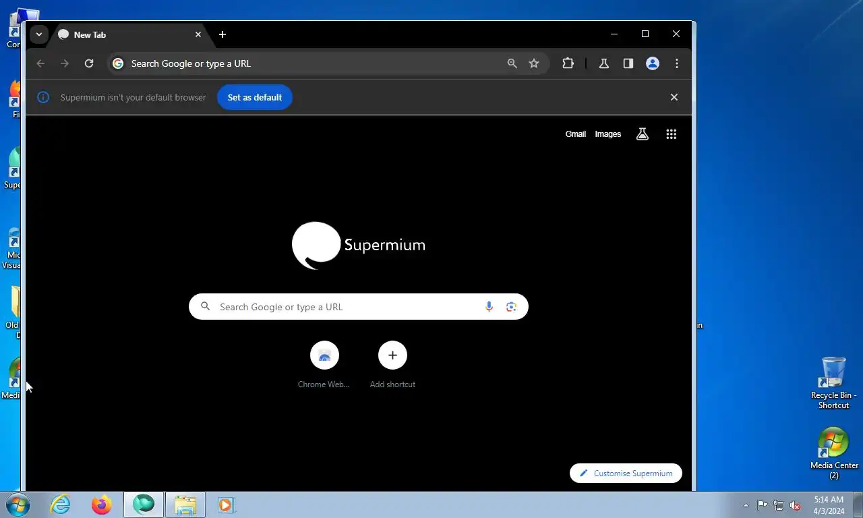Click the taskbar clock showing 5:14 AM

[x=829, y=505]
